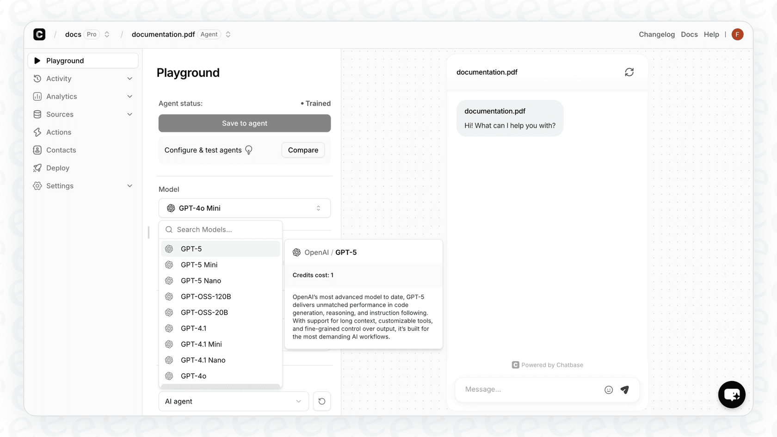Open the emoji picker in chat
The height and width of the screenshot is (437, 777).
click(x=609, y=390)
